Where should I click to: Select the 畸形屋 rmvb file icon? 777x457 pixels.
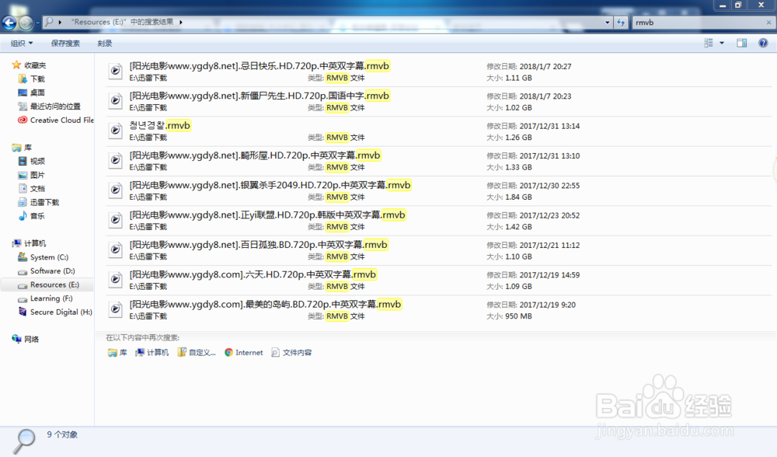pos(116,160)
